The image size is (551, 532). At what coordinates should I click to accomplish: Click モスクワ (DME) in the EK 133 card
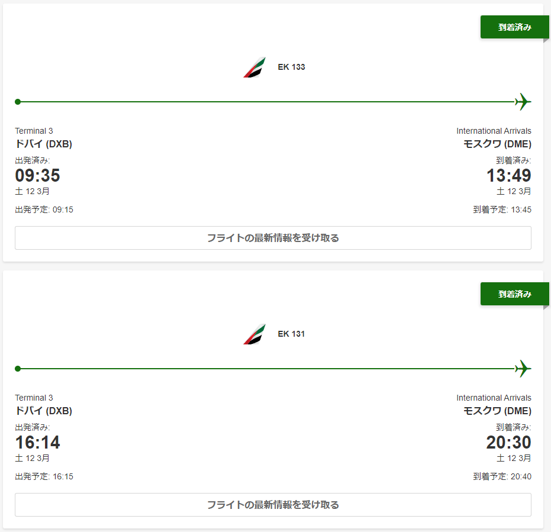pos(497,144)
